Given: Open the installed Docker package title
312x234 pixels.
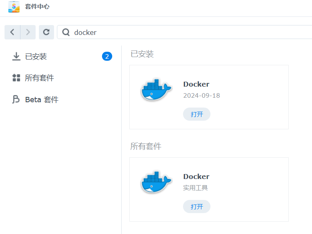Looking at the screenshot, I should point(196,84).
